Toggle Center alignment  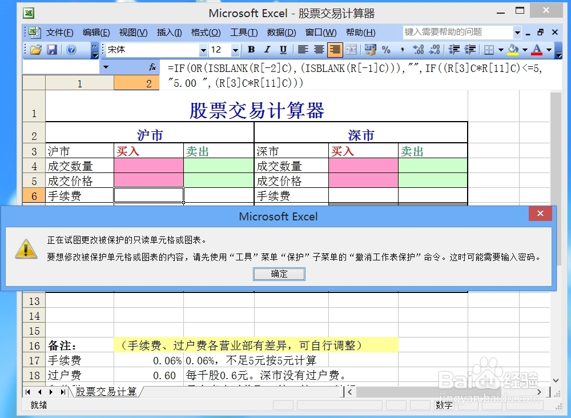(x=319, y=50)
